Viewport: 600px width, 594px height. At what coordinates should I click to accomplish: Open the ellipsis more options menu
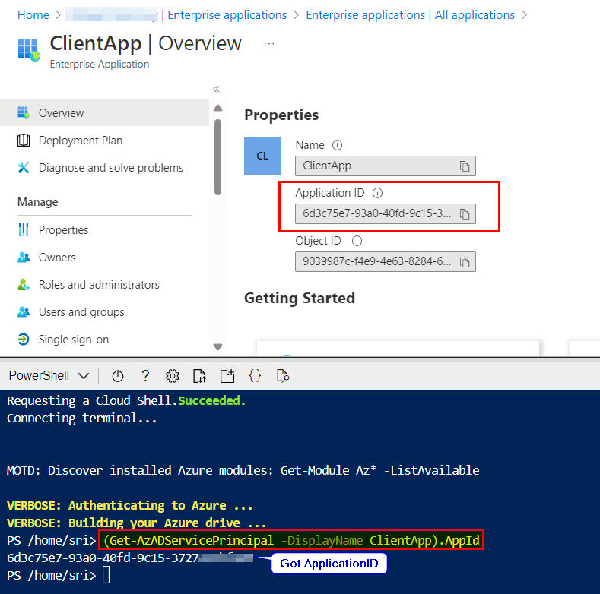(x=269, y=44)
